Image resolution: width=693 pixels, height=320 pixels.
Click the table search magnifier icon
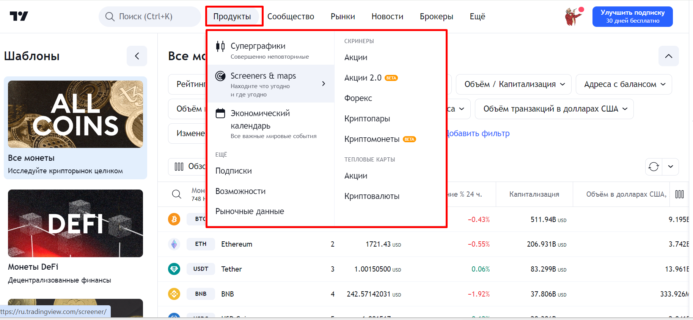click(x=176, y=194)
